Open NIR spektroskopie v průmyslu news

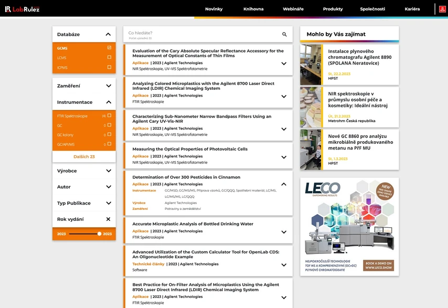tap(358, 99)
